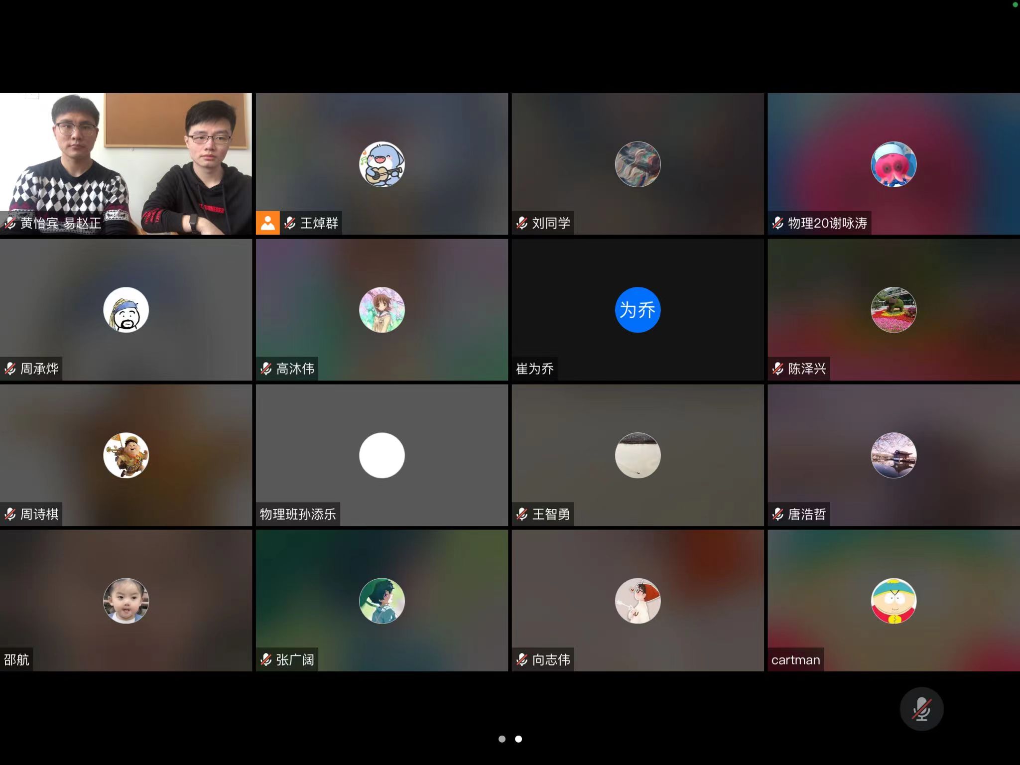1020x765 pixels.
Task: Click the muted mic icon beside 向志伟
Action: 522,659
